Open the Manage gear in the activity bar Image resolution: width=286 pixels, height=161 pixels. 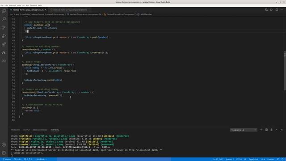tap(4, 153)
